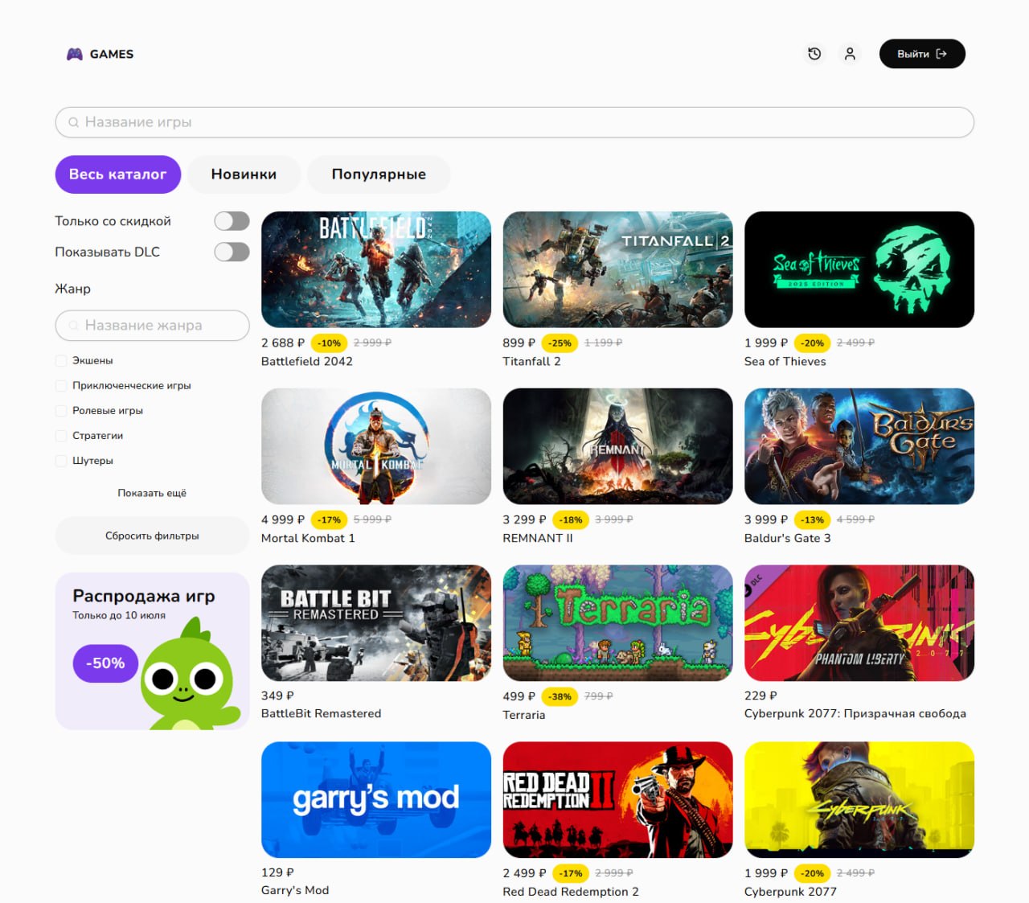Open the history clock icon

coord(814,54)
